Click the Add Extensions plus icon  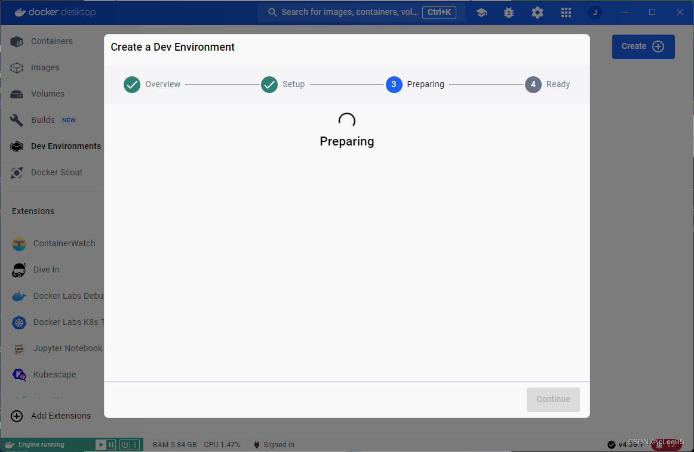click(x=17, y=416)
